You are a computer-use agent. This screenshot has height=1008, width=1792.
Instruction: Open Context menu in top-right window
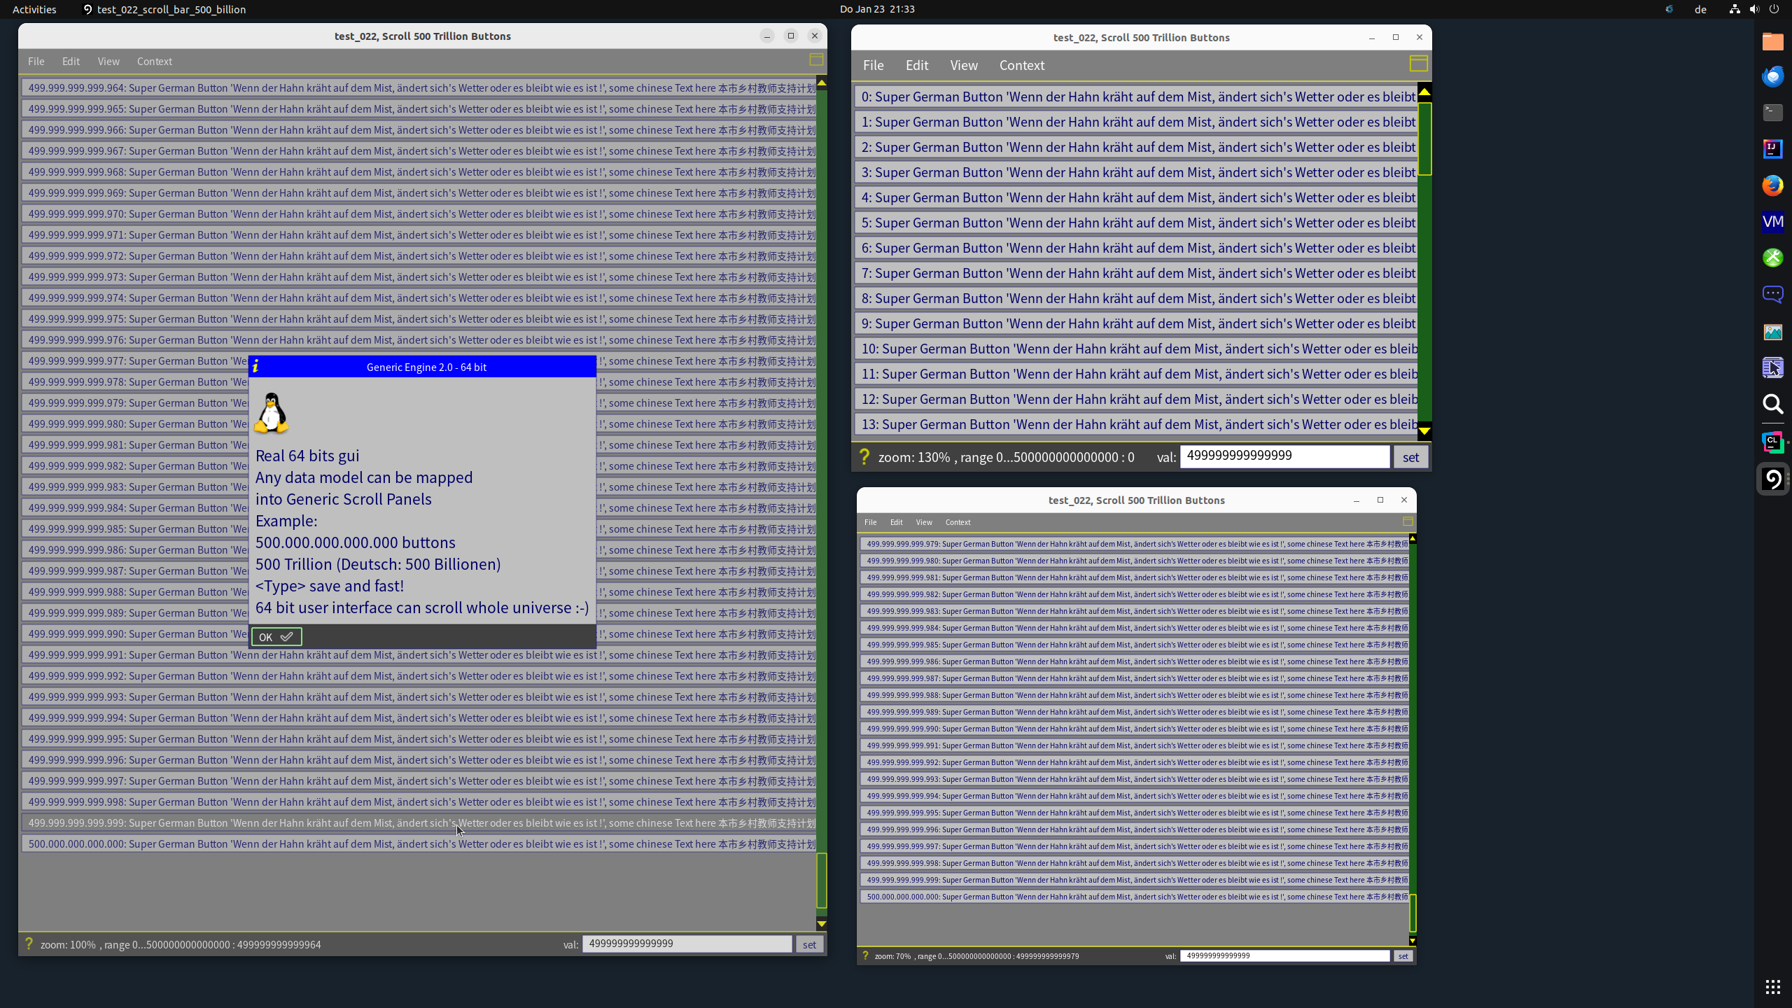pyautogui.click(x=1021, y=65)
